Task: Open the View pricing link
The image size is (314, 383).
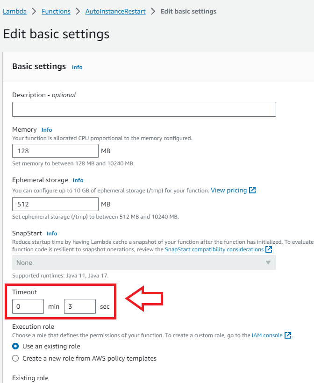Action: pos(230,190)
